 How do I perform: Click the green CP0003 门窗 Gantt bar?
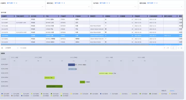[49, 78]
